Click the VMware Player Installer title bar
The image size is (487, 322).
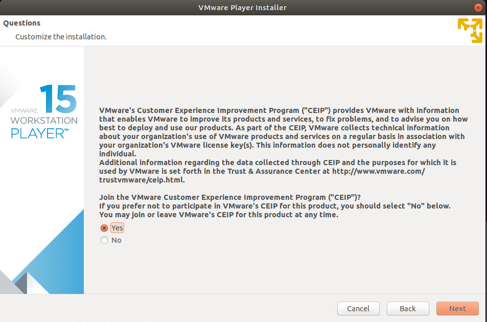tap(243, 7)
